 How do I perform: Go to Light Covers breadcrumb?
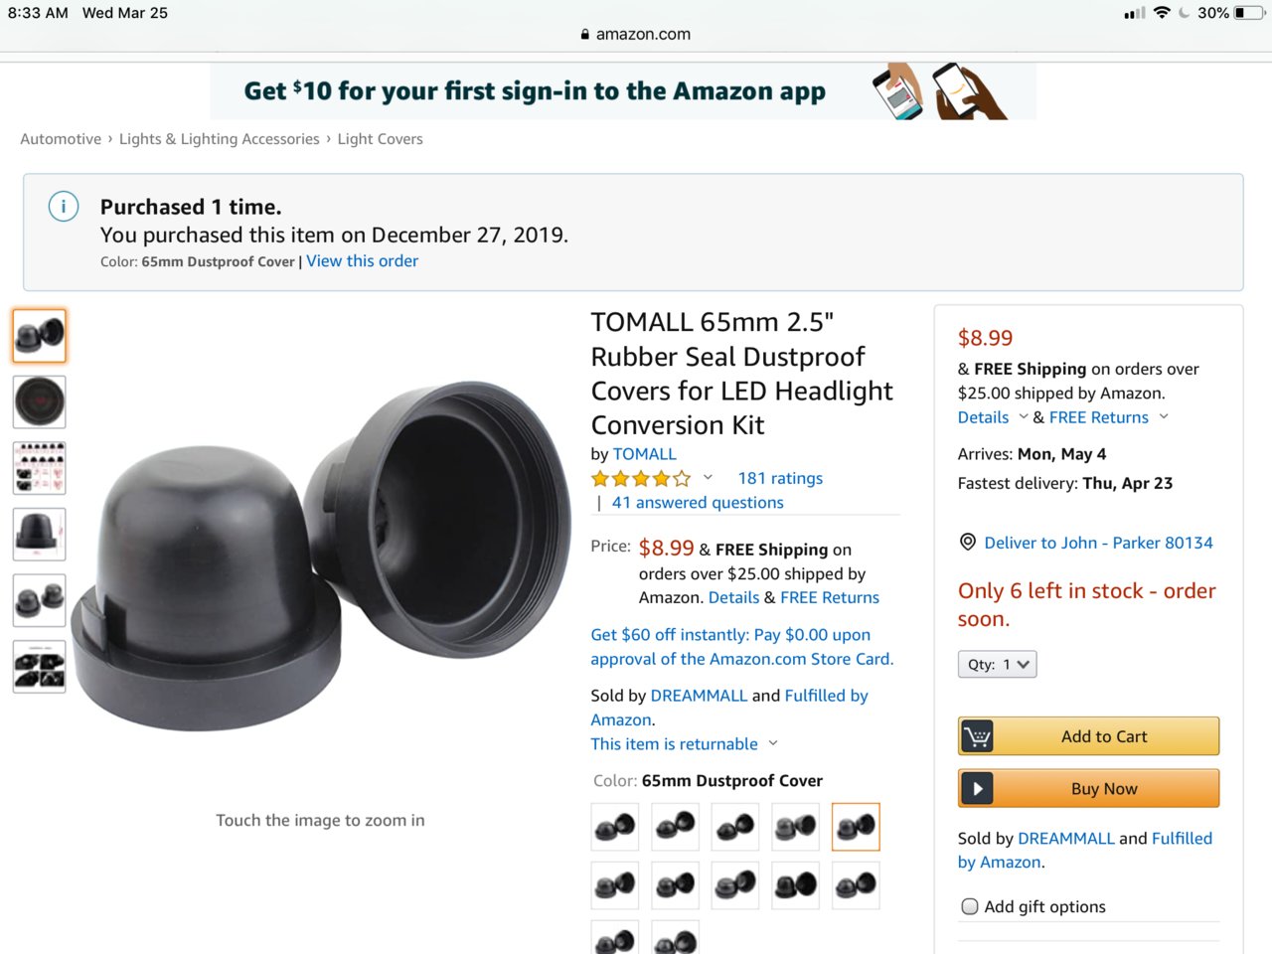point(380,139)
